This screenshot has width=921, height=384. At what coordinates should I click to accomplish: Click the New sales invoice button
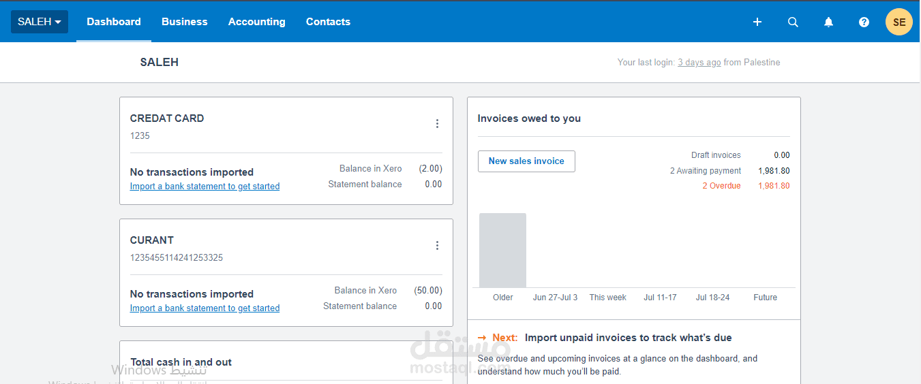coord(526,161)
